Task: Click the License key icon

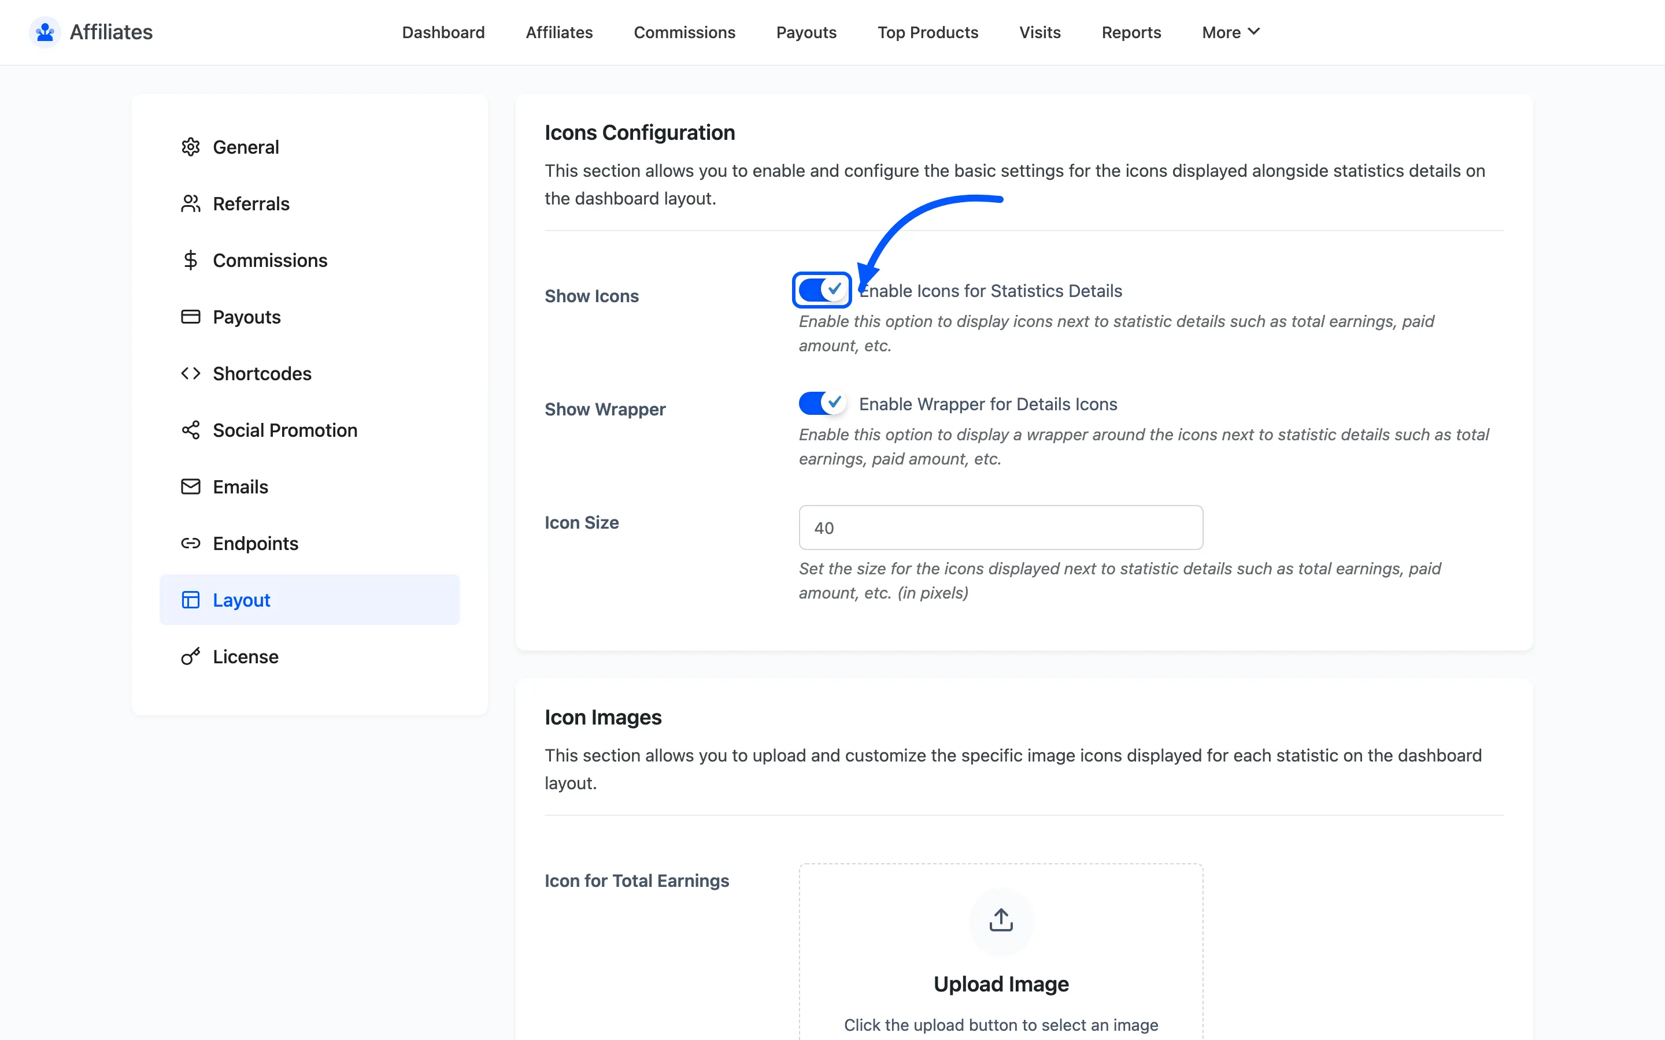Action: tap(191, 656)
